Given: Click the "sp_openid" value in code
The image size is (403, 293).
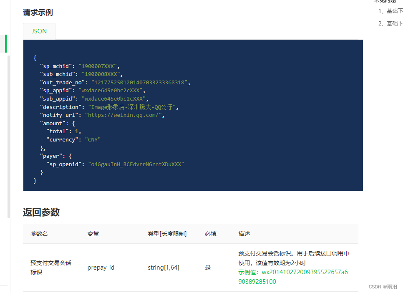Looking at the screenshot, I should coord(136,164).
